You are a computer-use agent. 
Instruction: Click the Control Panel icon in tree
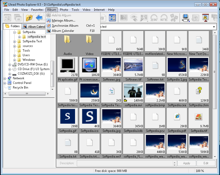pos(10,83)
